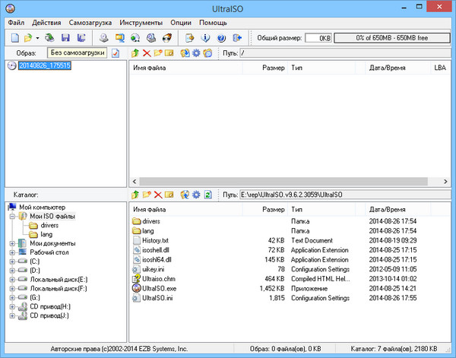This screenshot has height=358, width=456.
Task: Open dropdown arrow beside Open folder icon
Action: [38, 38]
